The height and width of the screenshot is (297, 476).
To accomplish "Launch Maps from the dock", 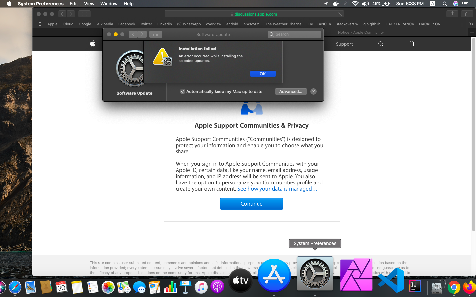I will point(124,287).
